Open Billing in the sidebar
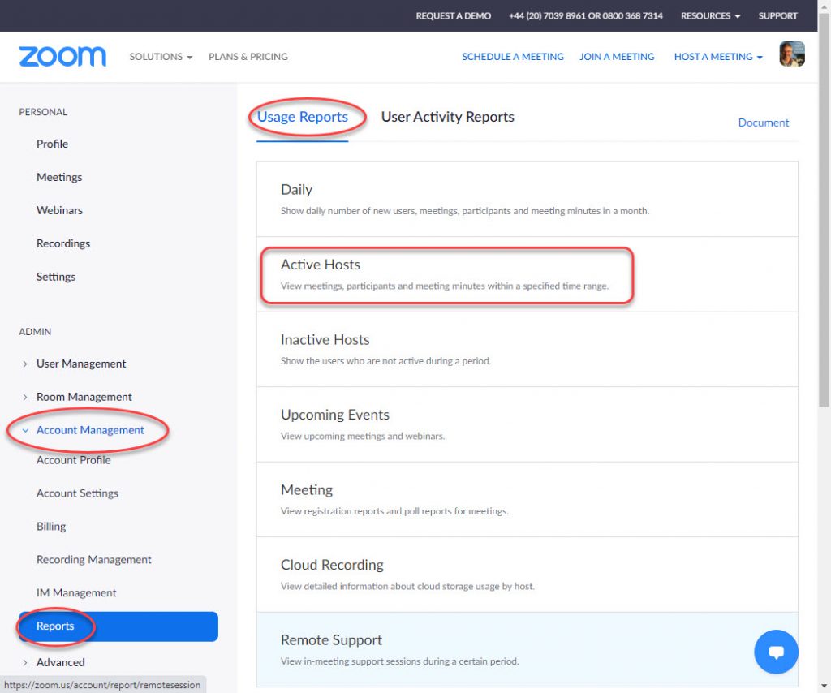831x693 pixels. pyautogui.click(x=51, y=526)
